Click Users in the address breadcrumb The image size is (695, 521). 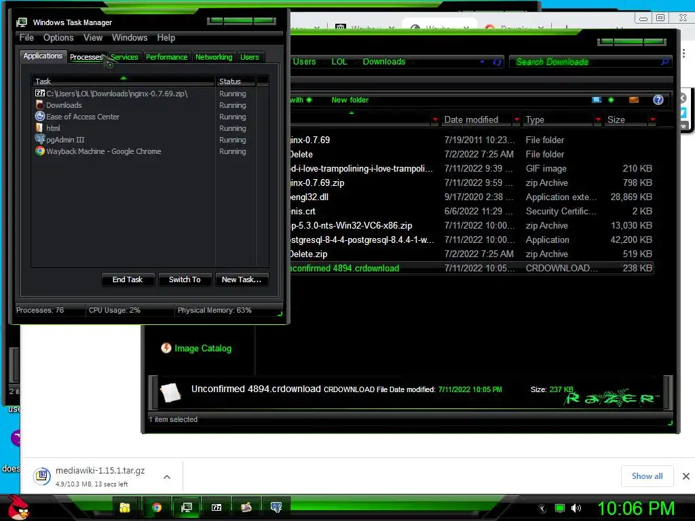(304, 62)
